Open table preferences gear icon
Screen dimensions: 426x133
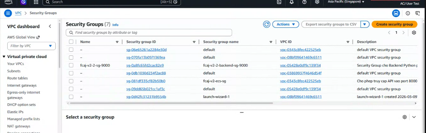tap(414, 33)
